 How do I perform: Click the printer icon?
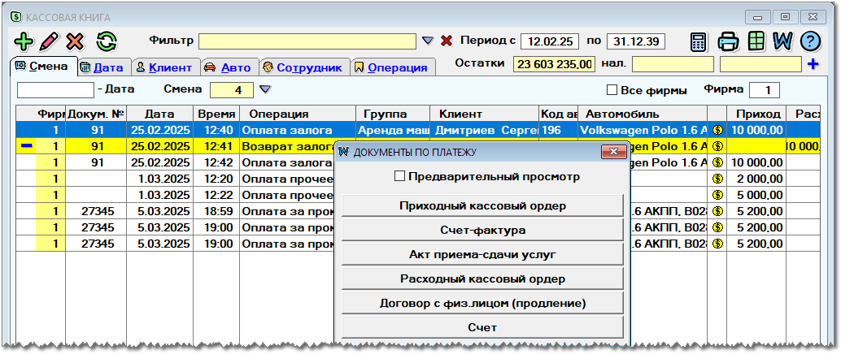point(729,41)
